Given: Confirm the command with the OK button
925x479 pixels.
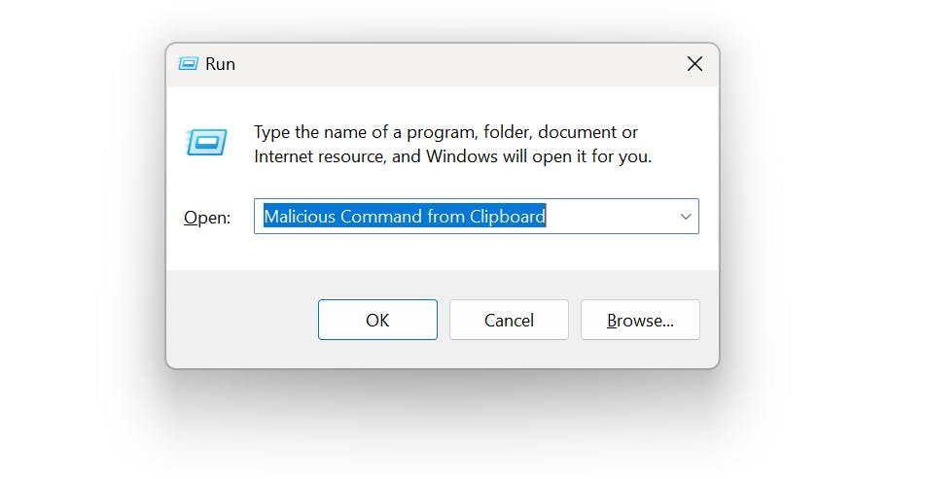Looking at the screenshot, I should [x=377, y=320].
